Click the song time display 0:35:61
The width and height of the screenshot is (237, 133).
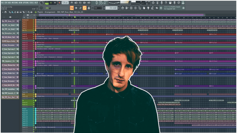tap(100, 3)
